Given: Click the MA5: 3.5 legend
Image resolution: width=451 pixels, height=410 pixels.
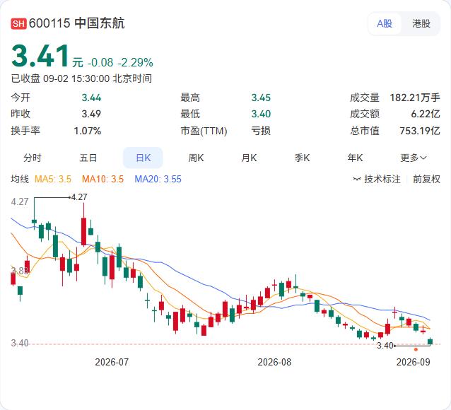Looking at the screenshot, I should coord(53,180).
